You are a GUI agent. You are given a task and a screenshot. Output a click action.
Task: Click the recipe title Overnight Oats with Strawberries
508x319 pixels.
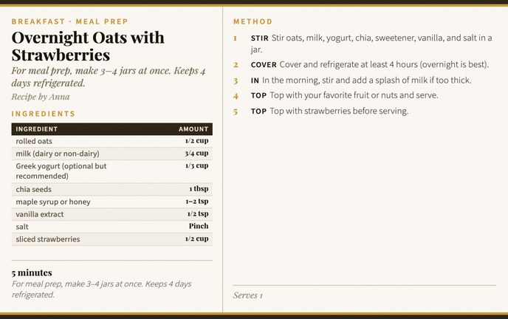click(x=88, y=46)
